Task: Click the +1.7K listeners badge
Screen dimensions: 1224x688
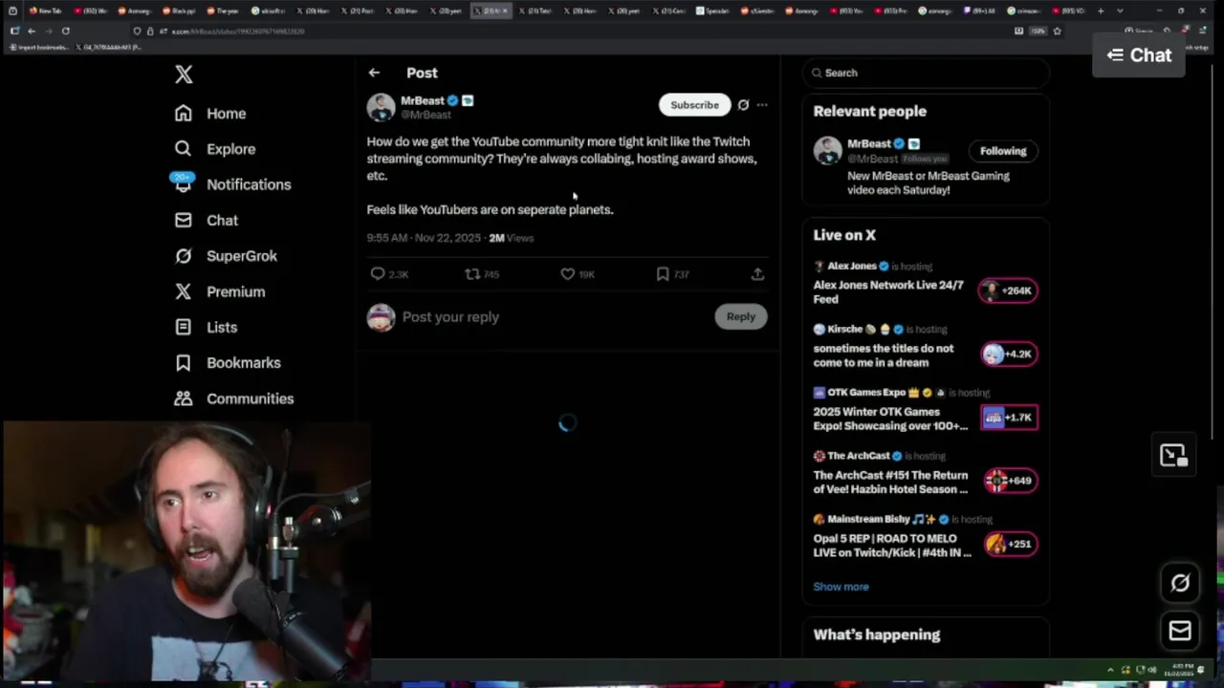Action: point(1008,418)
